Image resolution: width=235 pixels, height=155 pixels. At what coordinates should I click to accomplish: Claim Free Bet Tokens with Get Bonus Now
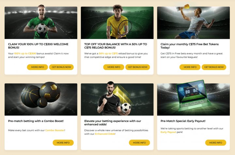214,67
